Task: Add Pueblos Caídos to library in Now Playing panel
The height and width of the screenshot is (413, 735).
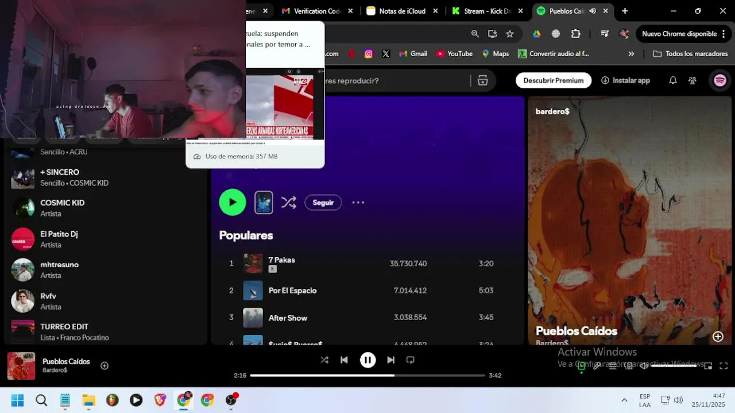Action: pos(718,337)
